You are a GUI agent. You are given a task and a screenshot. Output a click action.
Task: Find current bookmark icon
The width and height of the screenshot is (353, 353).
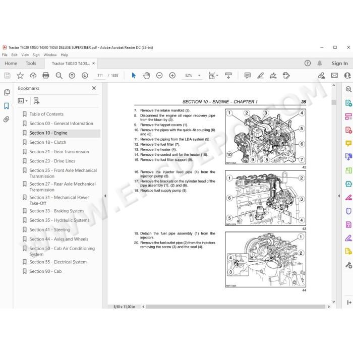pyautogui.click(x=36, y=101)
